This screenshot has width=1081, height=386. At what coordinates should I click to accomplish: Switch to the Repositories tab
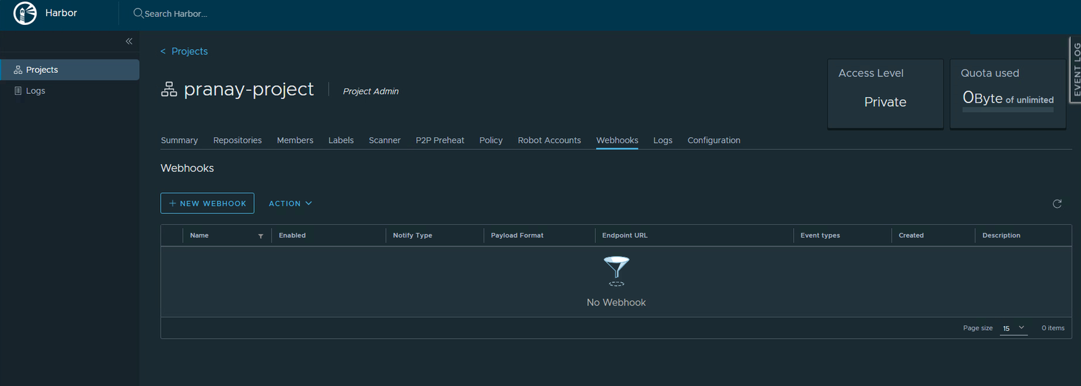[237, 140]
